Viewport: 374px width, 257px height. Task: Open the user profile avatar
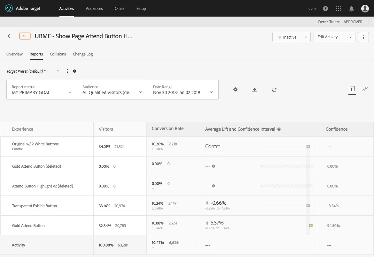365,9
